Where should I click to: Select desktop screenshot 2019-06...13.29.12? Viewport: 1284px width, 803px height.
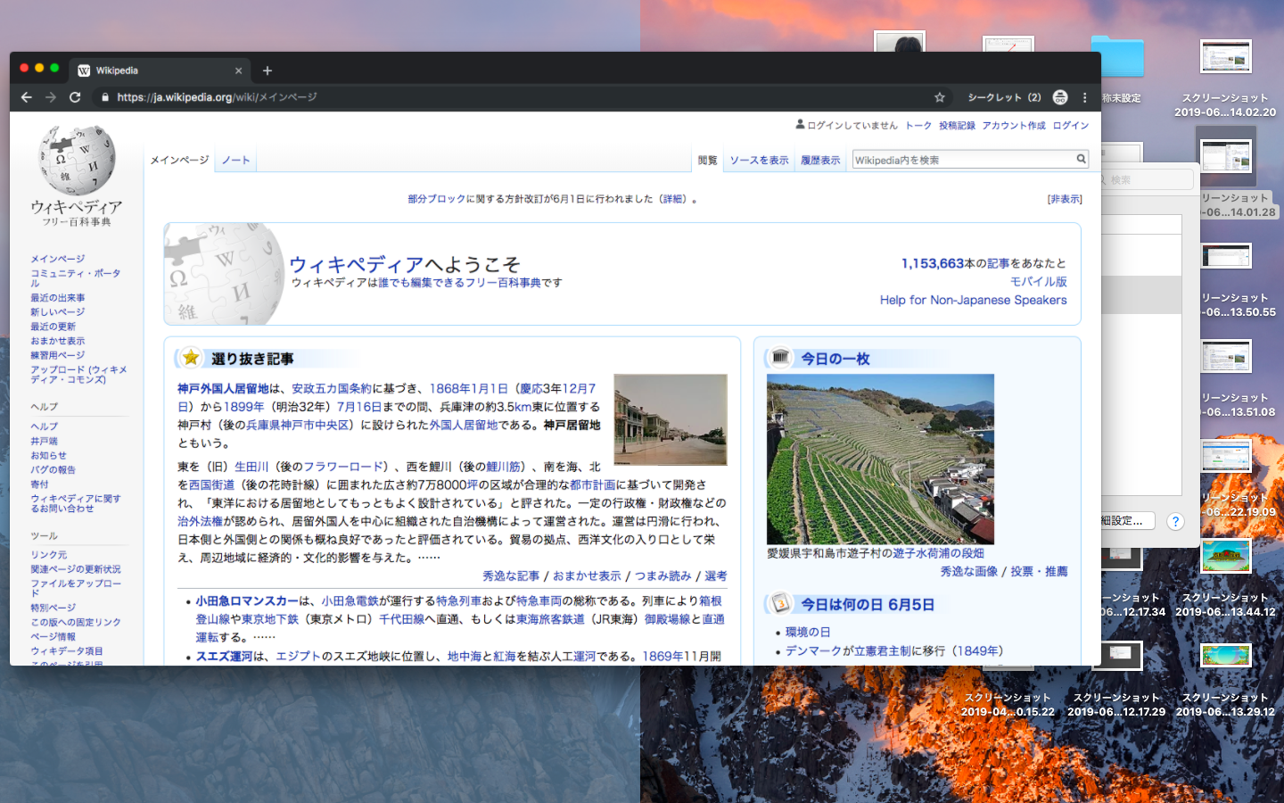click(x=1225, y=678)
